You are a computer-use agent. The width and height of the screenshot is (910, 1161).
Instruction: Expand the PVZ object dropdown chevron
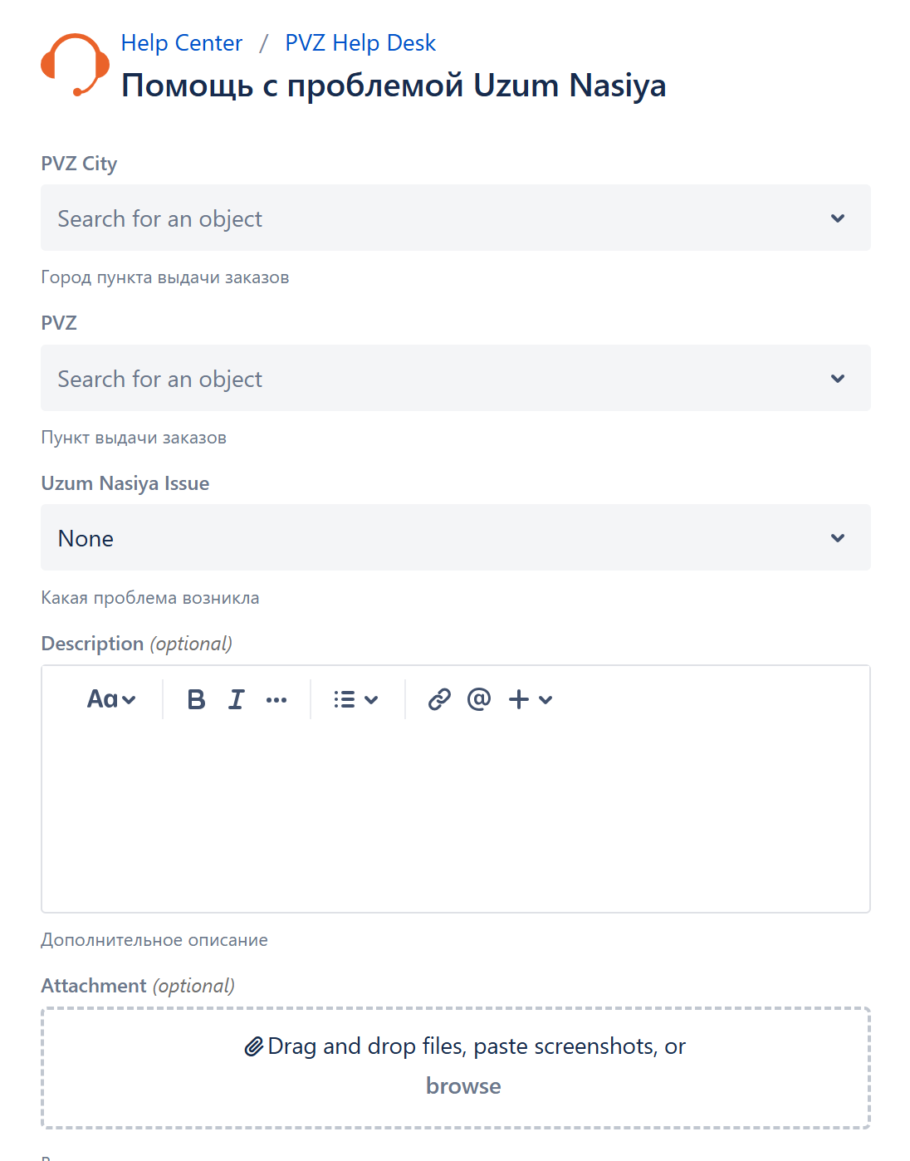[838, 379]
